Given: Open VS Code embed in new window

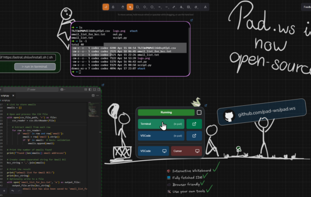Looking at the screenshot, I should (103, 85).
